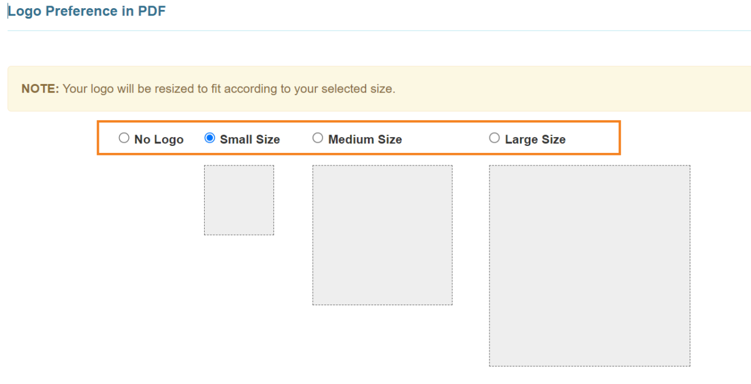Image resolution: width=751 pixels, height=384 pixels.
Task: Click the logo resize note sentence
Action: [x=229, y=89]
